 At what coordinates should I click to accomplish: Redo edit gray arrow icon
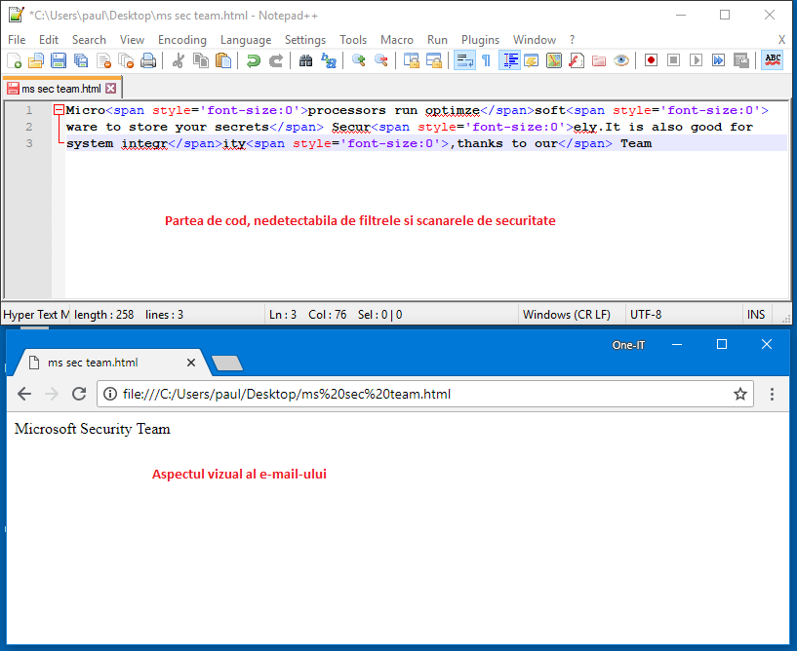pyautogui.click(x=275, y=61)
